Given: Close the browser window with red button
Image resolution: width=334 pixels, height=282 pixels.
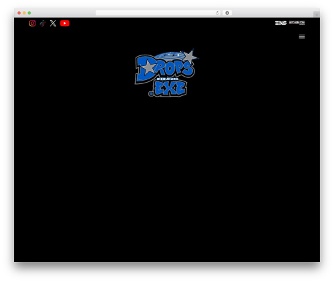Looking at the screenshot, I should [x=19, y=13].
